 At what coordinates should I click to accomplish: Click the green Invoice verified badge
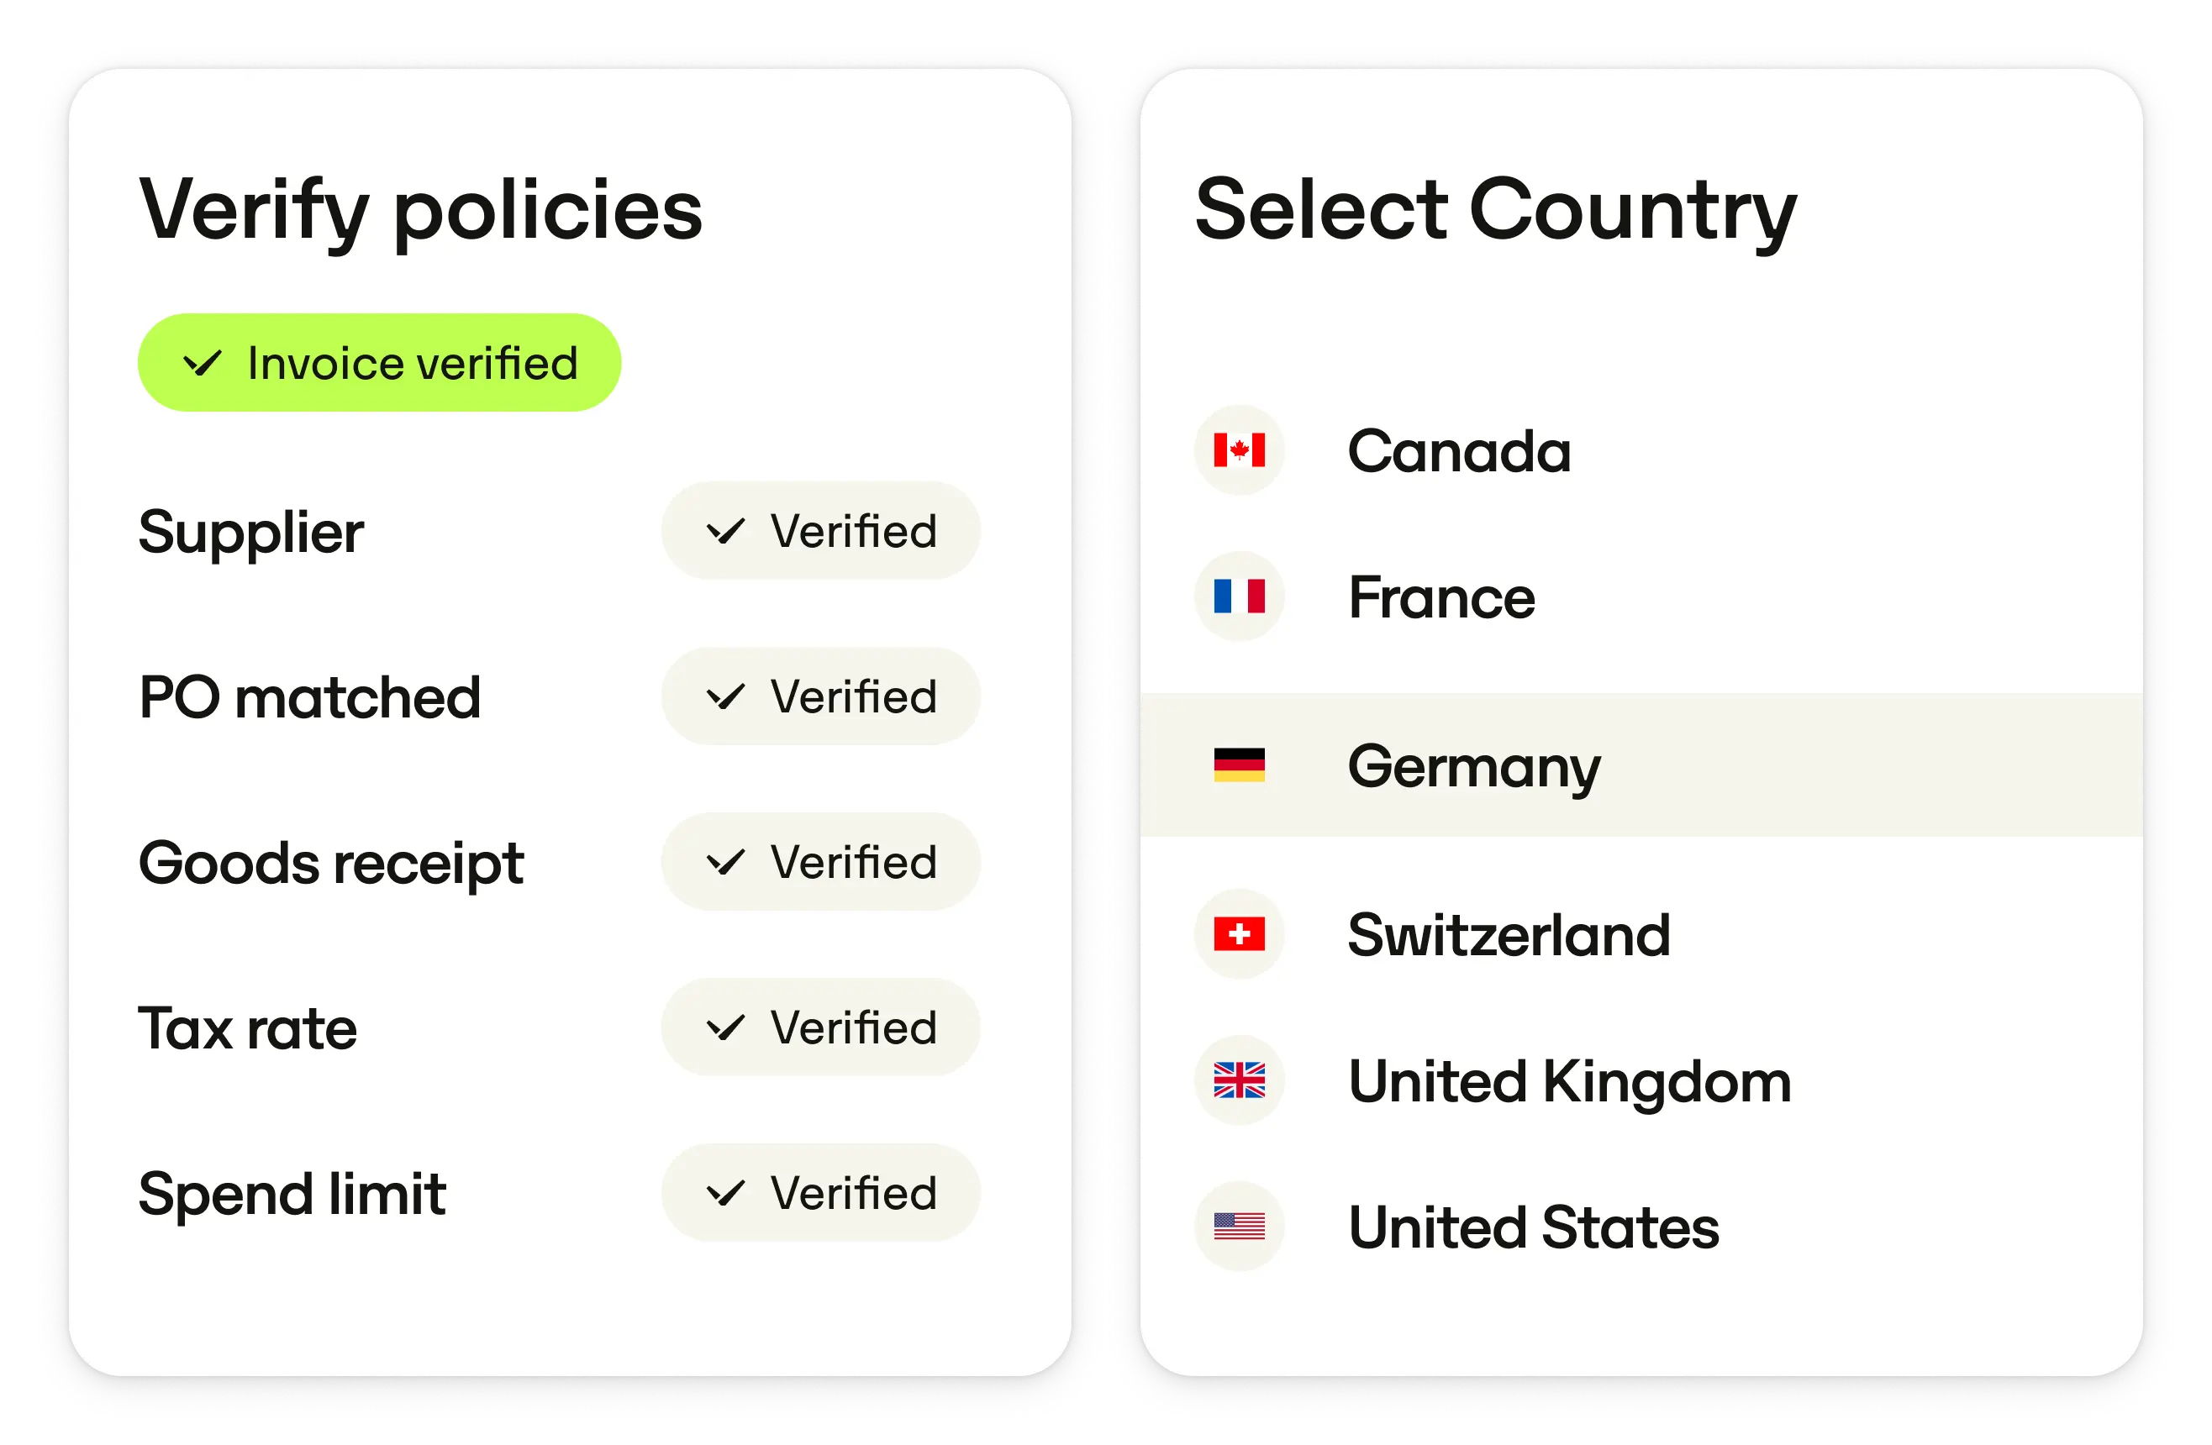click(x=379, y=362)
